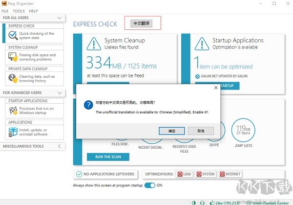Image resolution: width=293 pixels, height=205 pixels.
Task: Click the Applications box icon
Action: 13,132
